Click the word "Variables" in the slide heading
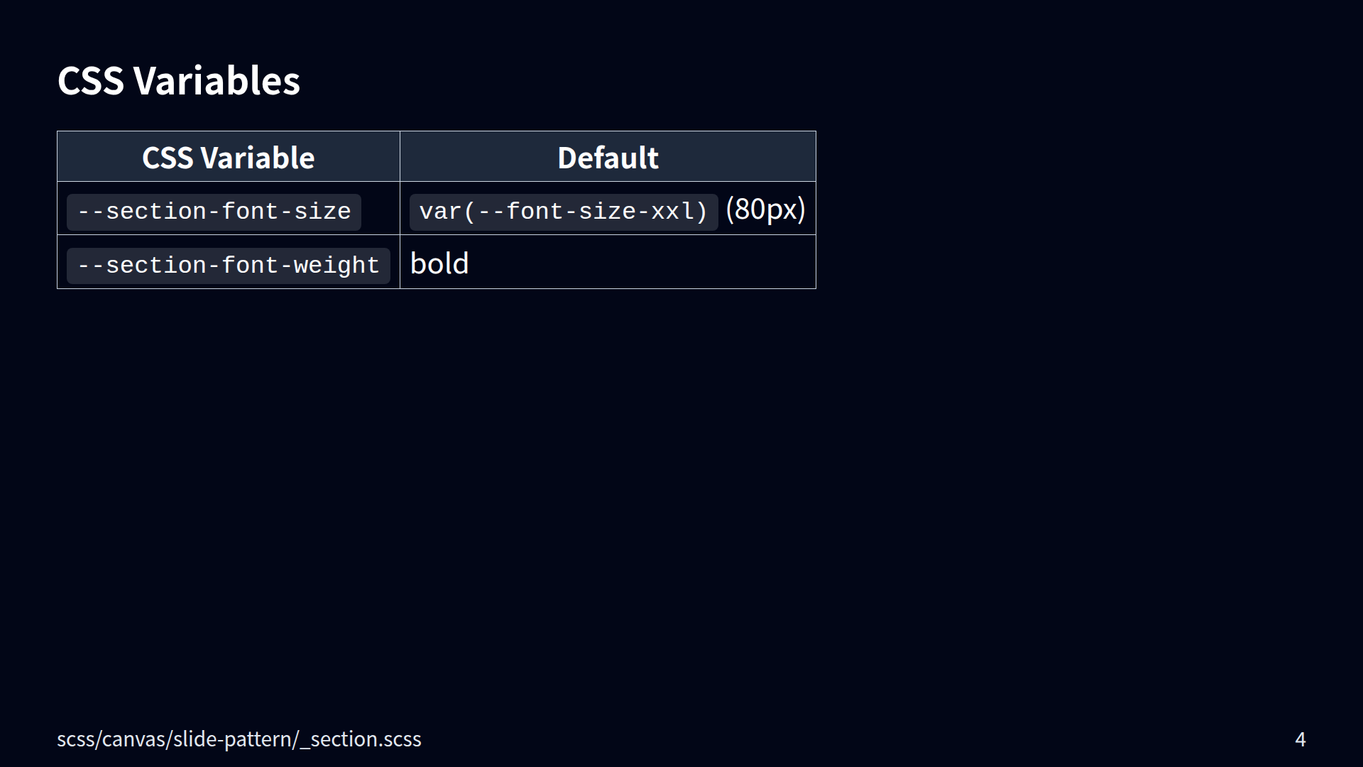Viewport: 1363px width, 767px height. [x=217, y=81]
